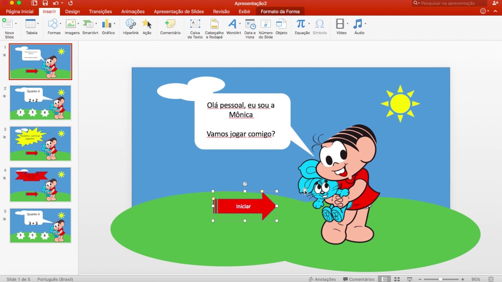The width and height of the screenshot is (502, 282).
Task: Open the Exibir tab
Action: coord(244,11)
